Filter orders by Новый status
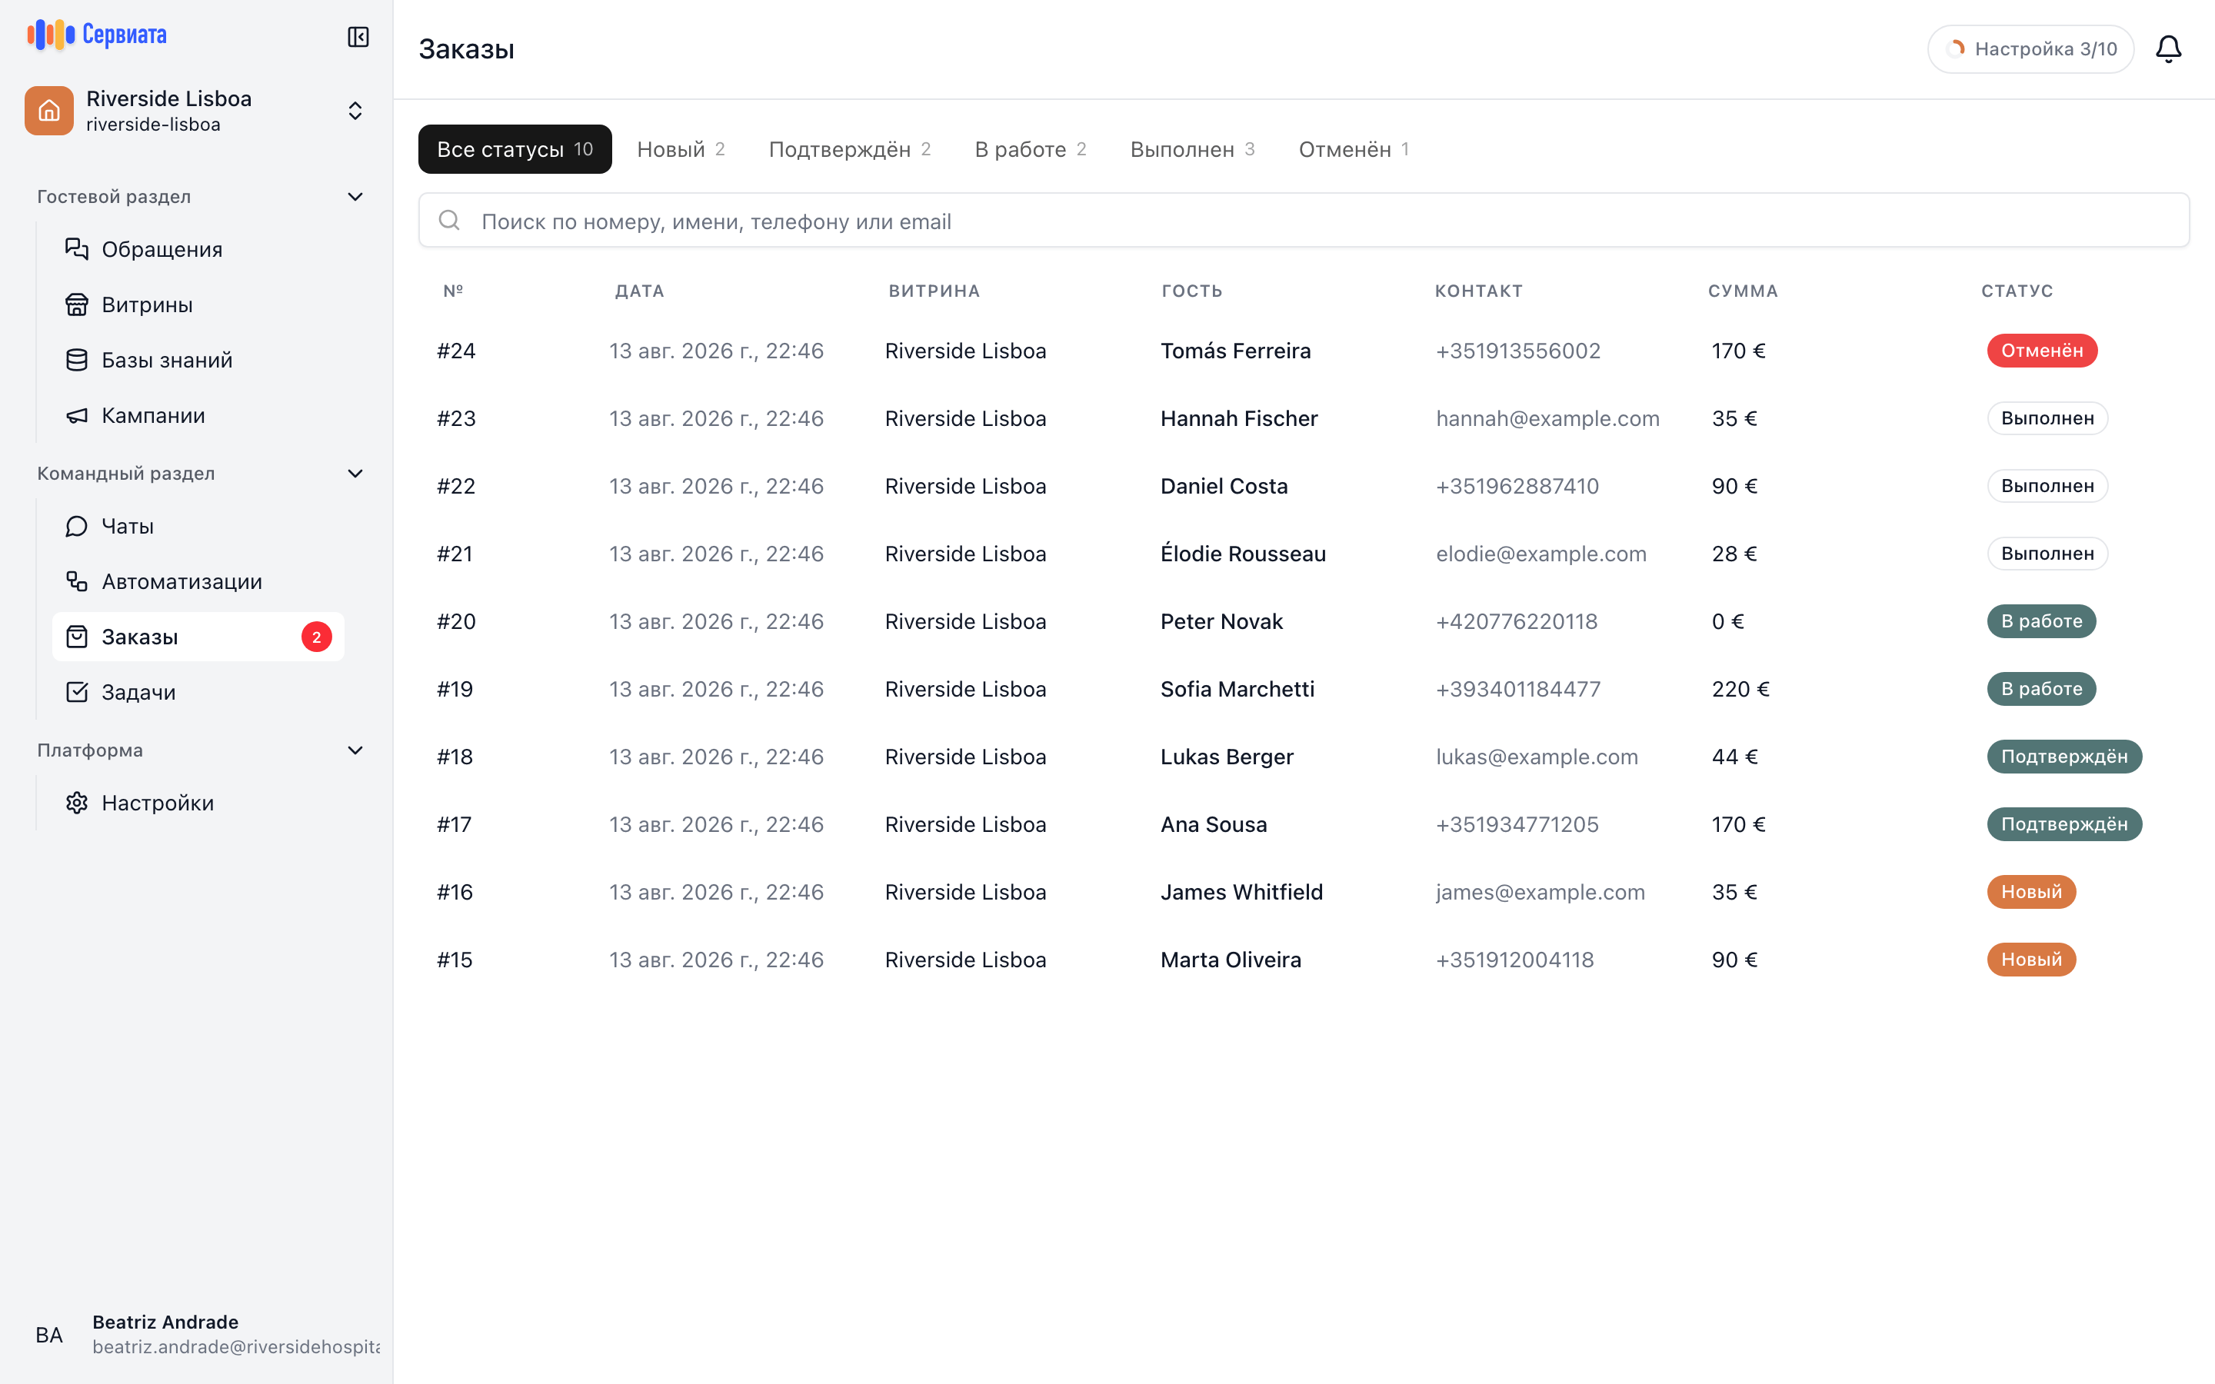Screen dimensions: 2215x1384 [x=681, y=149]
